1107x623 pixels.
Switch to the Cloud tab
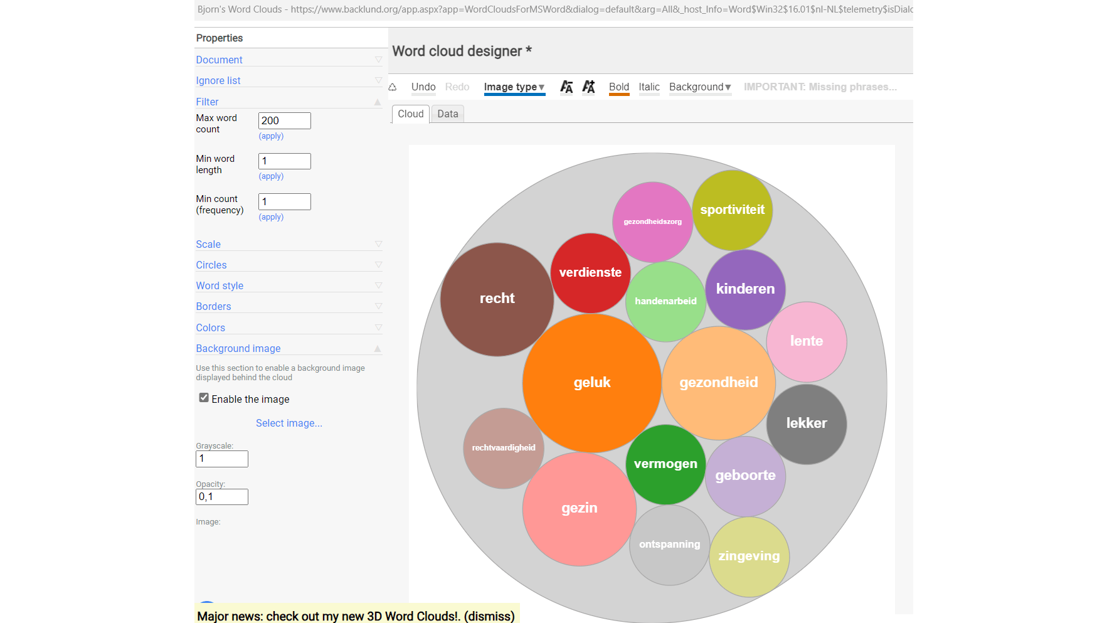[411, 114]
